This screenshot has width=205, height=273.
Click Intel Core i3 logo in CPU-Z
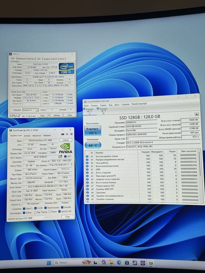tap(66, 68)
